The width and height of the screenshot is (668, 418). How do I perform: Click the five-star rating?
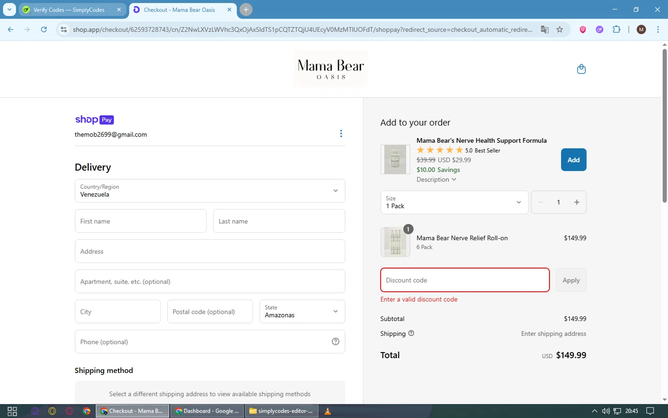click(440, 150)
